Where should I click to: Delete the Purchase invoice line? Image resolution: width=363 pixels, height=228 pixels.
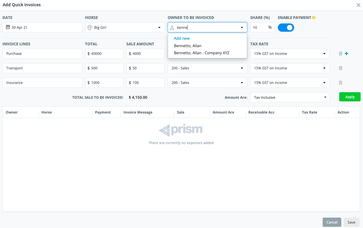click(x=340, y=54)
